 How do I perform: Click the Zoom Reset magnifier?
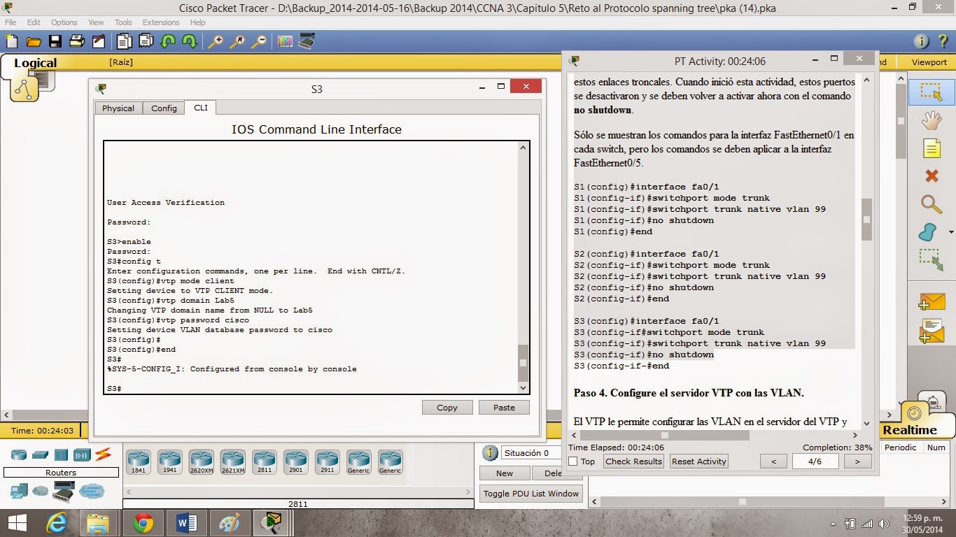click(237, 41)
